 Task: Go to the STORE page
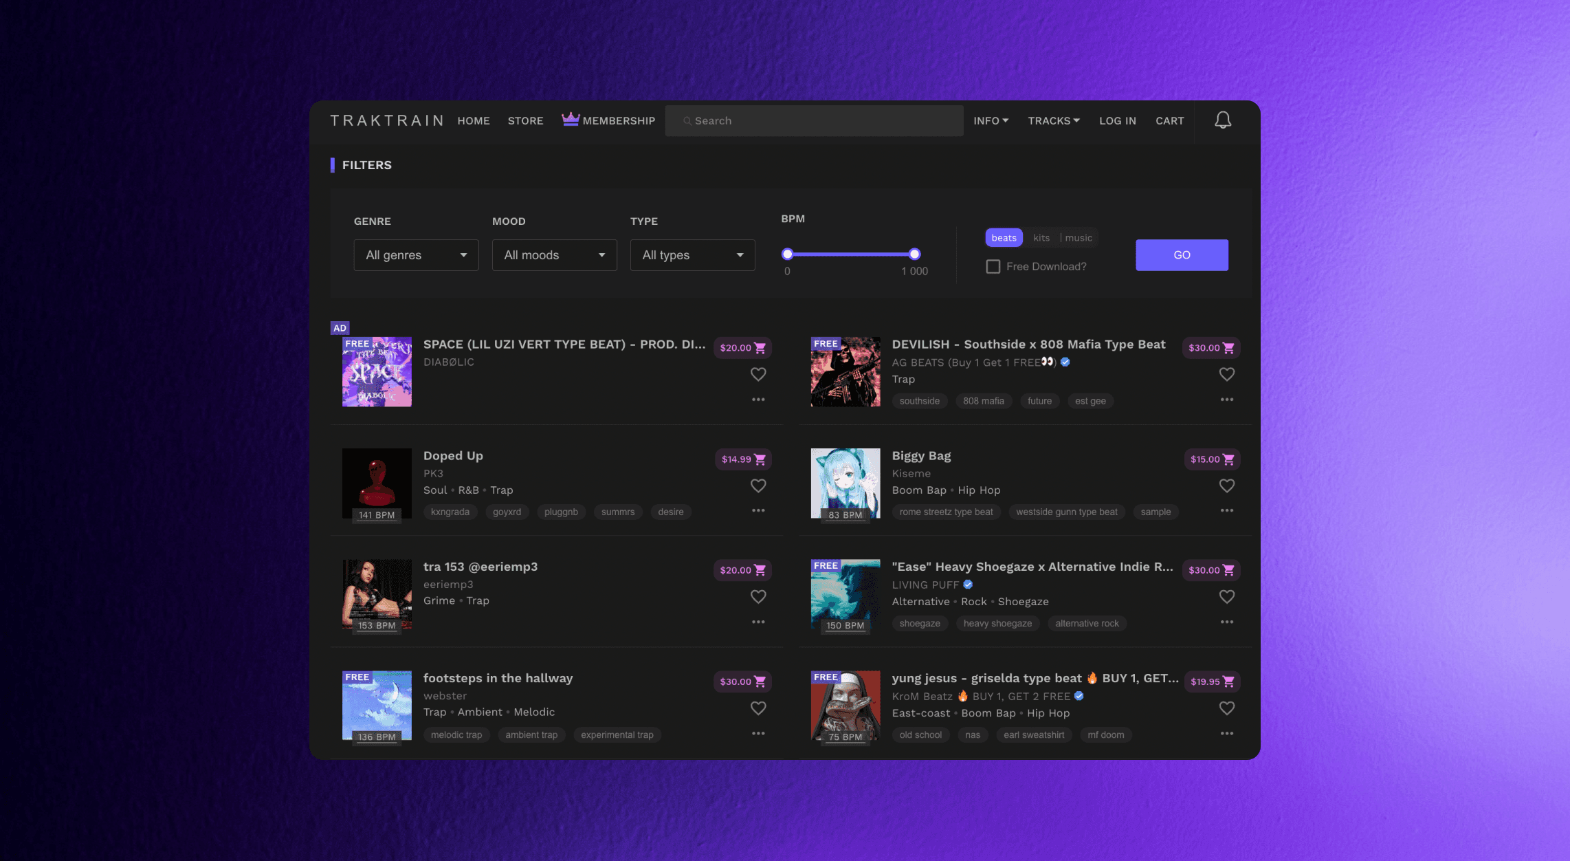(x=525, y=121)
